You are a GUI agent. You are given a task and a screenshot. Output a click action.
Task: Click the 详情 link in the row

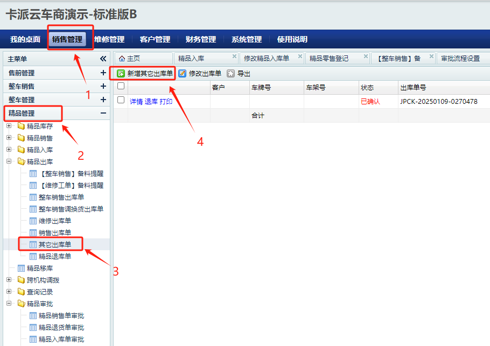(136, 101)
